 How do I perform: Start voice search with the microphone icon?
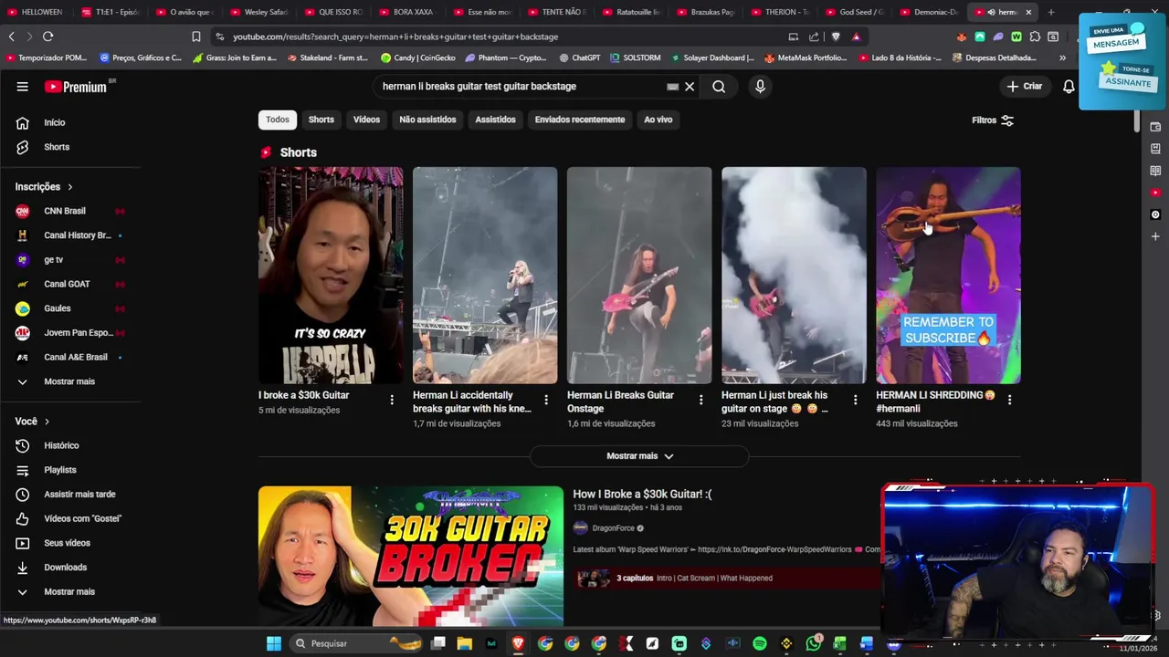[x=760, y=87]
